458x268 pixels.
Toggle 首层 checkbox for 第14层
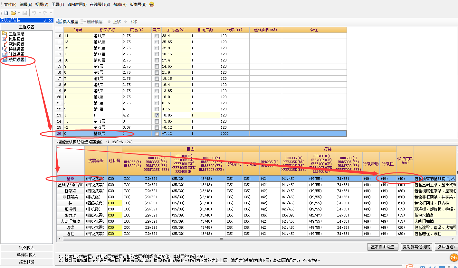coord(157,36)
